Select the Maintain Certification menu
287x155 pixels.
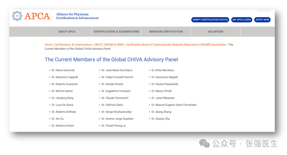coord(166,32)
